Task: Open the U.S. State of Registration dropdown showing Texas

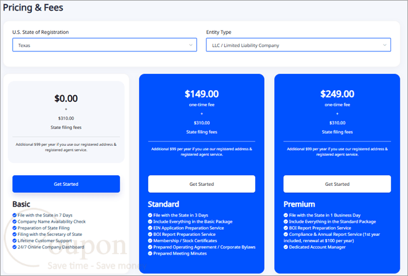Action: (x=105, y=45)
